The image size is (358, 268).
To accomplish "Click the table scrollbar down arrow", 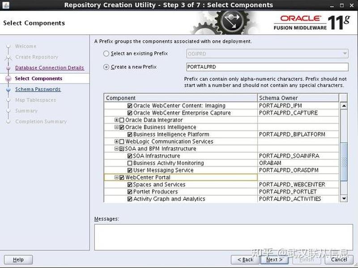I will pos(344,199).
